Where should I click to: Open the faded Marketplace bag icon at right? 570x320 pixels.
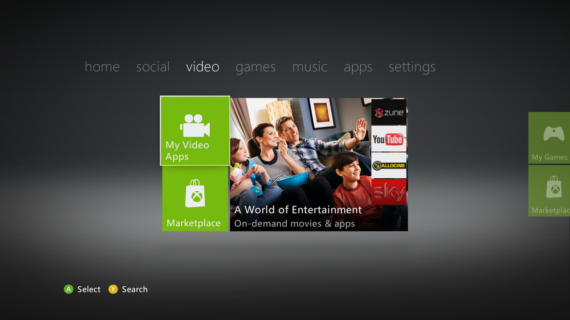554,187
